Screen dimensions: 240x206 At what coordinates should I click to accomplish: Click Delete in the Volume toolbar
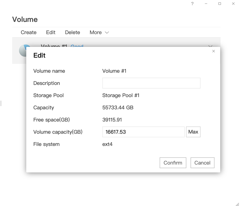(72, 32)
